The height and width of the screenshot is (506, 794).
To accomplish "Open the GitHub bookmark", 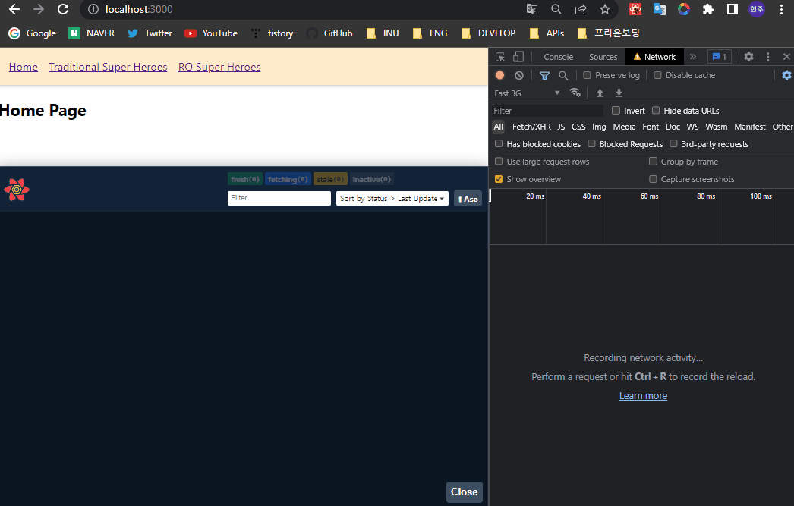I will [x=329, y=33].
